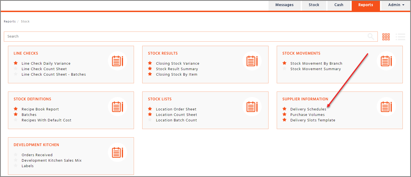
Task: Toggle star for Delivery Schedules
Action: [x=284, y=109]
